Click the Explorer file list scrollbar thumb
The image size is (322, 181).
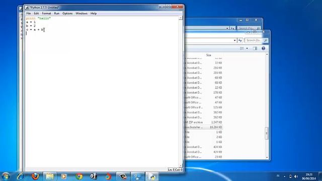click(267, 133)
